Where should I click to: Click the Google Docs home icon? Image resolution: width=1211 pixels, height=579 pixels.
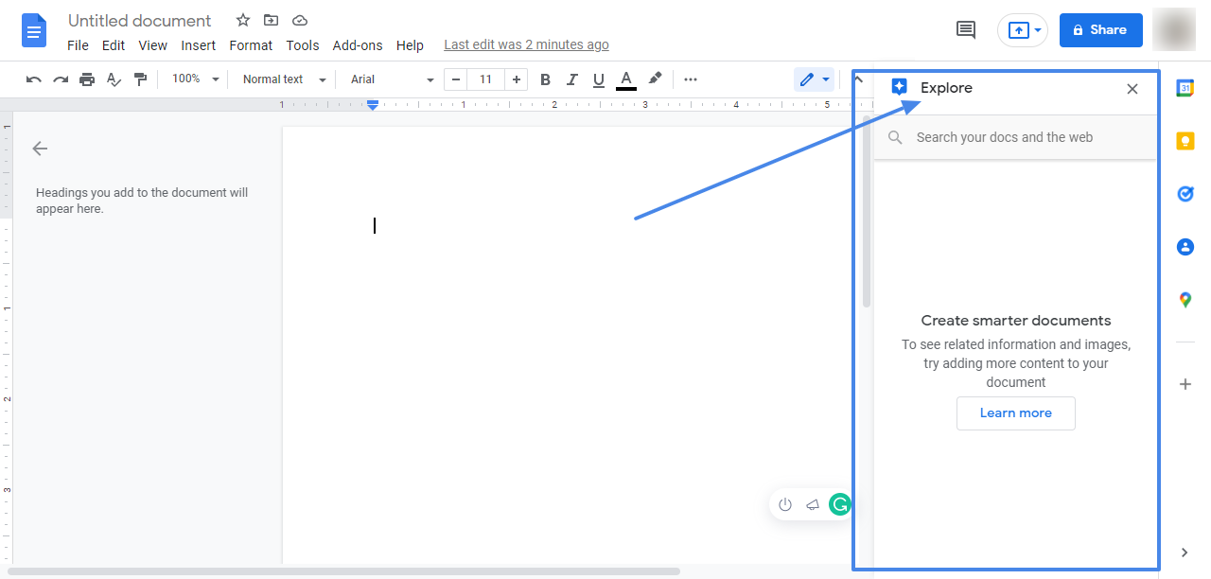pyautogui.click(x=34, y=30)
